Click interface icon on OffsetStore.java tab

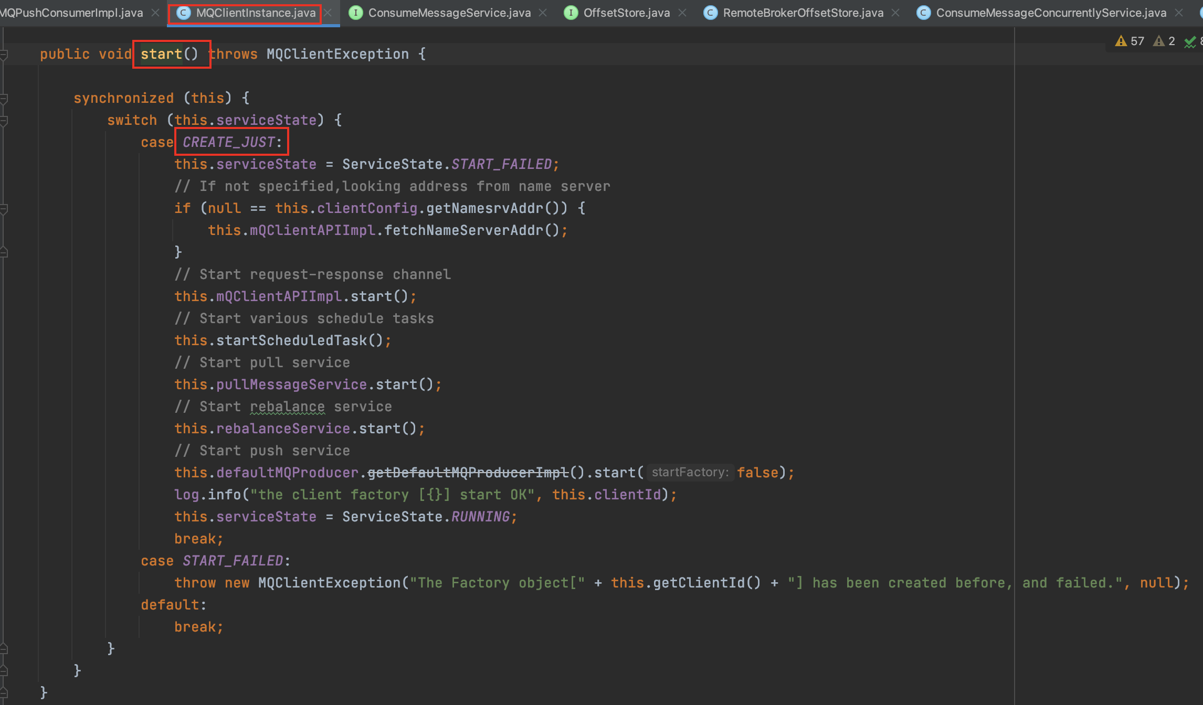(571, 13)
